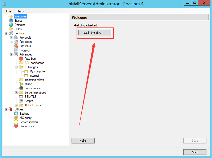
Task: Click the Settings tools icon
Action: 11,33
